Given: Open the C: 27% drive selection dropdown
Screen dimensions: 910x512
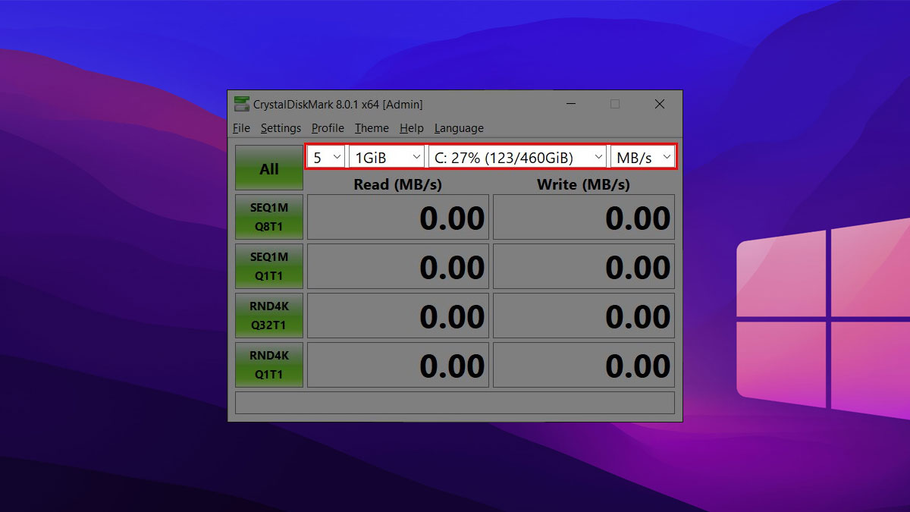Looking at the screenshot, I should click(518, 157).
